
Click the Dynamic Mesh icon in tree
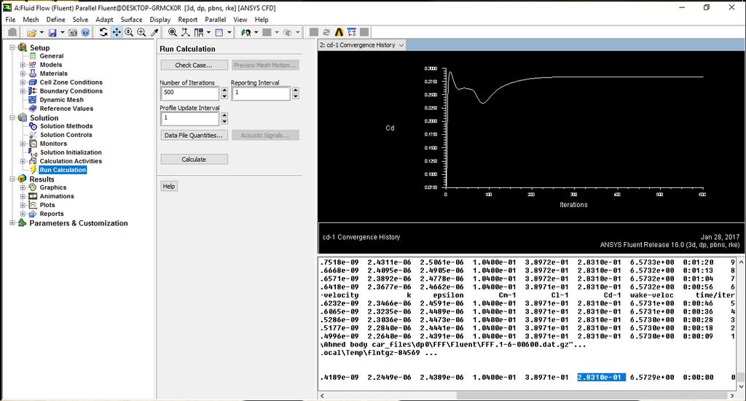pyautogui.click(x=33, y=100)
